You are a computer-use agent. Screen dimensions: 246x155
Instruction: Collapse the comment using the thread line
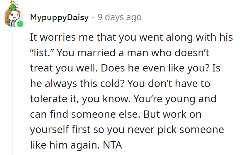[13, 94]
